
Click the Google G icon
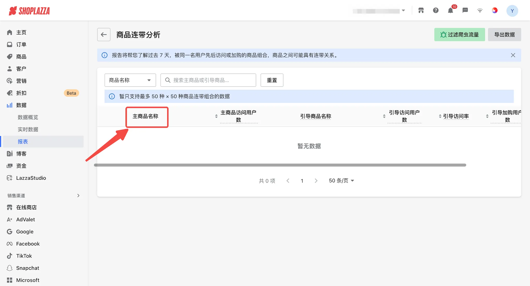pyautogui.click(x=10, y=232)
